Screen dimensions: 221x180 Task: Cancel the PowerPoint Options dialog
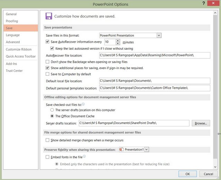pyautogui.click(x=208, y=174)
